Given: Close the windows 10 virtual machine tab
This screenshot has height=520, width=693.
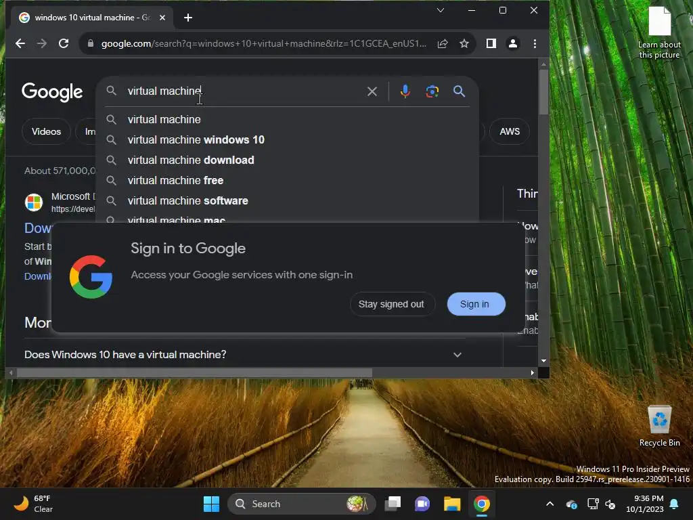Looking at the screenshot, I should coord(162,18).
